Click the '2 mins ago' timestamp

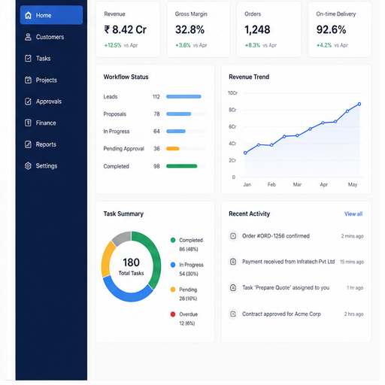click(x=352, y=236)
